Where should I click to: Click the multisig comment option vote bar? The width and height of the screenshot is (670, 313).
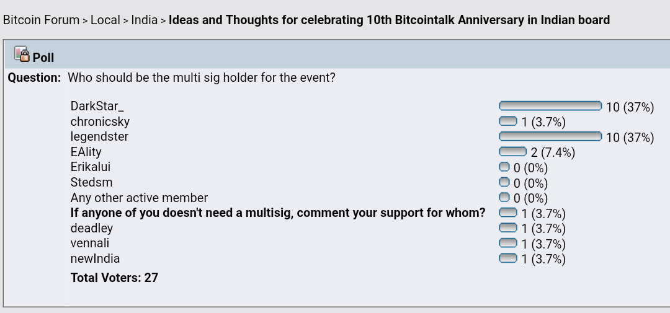[x=508, y=212]
